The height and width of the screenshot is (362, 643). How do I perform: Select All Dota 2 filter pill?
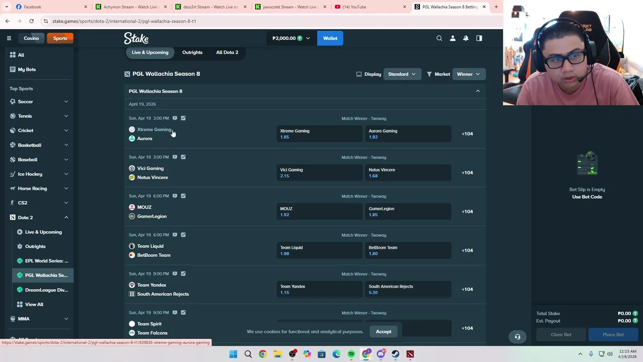[227, 52]
